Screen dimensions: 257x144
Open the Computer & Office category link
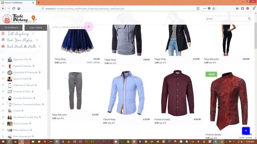22,92
